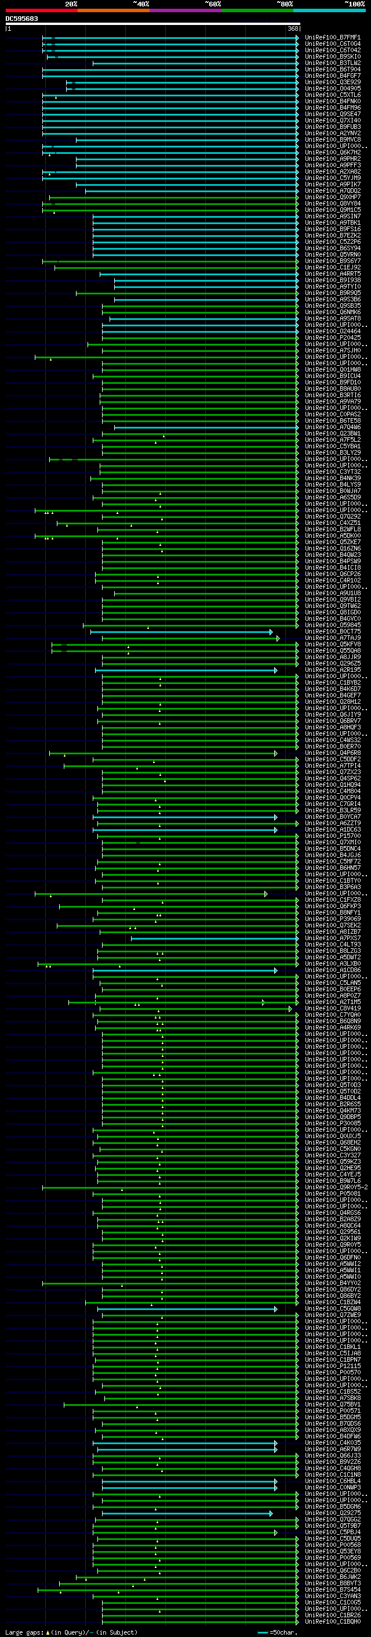Select the UniRef100_C5YBA1 label
The height and width of the screenshot is (1637, 371).
click(x=333, y=446)
